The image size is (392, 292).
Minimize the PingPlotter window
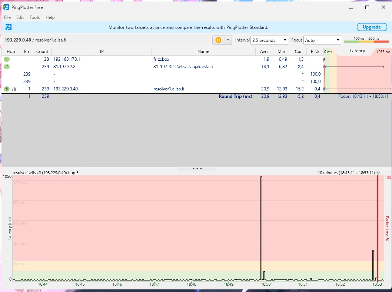click(x=351, y=7)
